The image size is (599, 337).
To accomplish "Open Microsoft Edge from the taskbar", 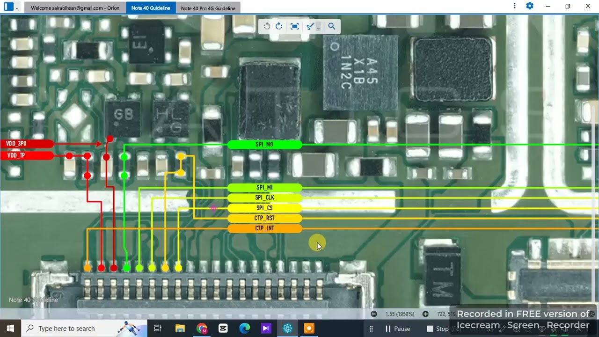I will (245, 329).
